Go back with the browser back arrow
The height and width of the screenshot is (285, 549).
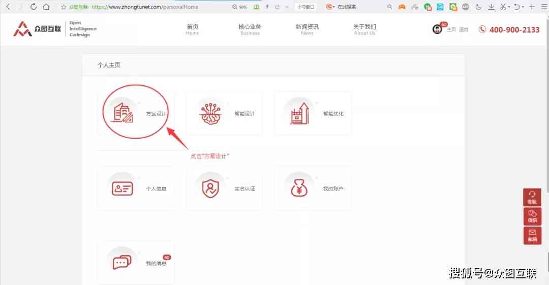coord(9,7)
